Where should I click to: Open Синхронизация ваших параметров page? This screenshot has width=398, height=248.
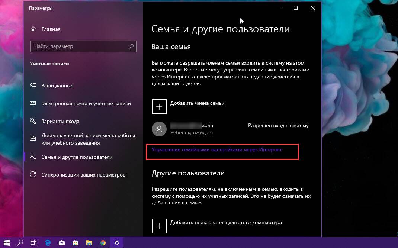click(x=83, y=175)
